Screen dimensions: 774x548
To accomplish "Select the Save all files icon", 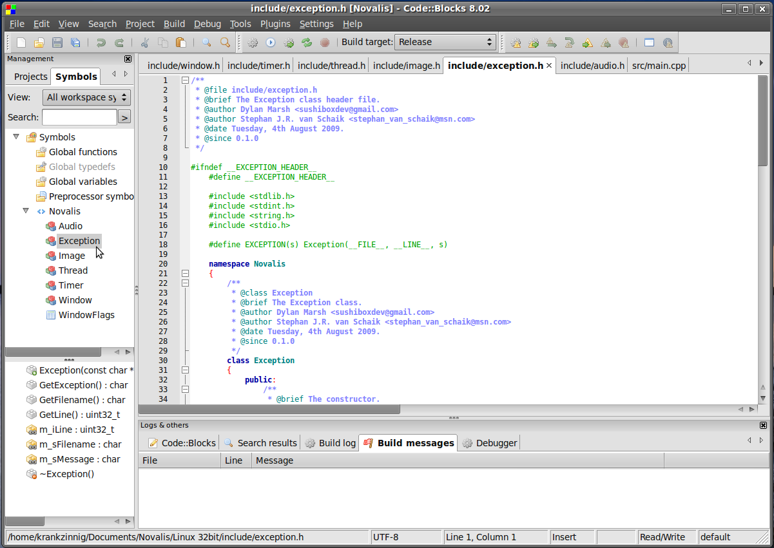I will tap(75, 42).
